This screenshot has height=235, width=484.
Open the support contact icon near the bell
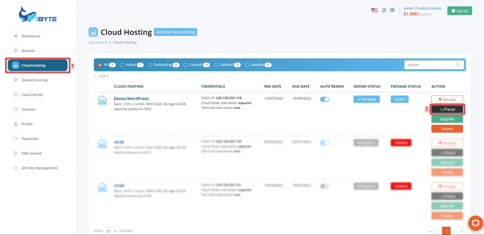click(392, 10)
